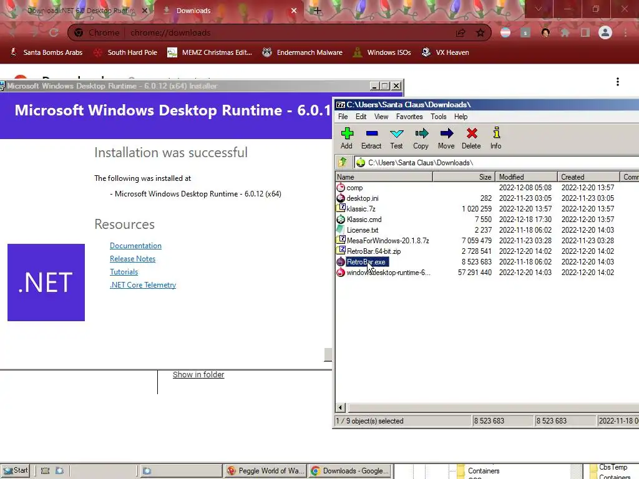The height and width of the screenshot is (479, 639).
Task: Open the Release Notes link
Action: pyautogui.click(x=132, y=259)
